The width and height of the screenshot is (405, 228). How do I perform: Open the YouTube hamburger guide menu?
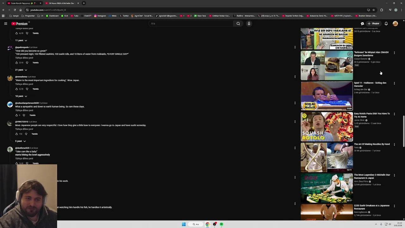pyautogui.click(x=6, y=23)
